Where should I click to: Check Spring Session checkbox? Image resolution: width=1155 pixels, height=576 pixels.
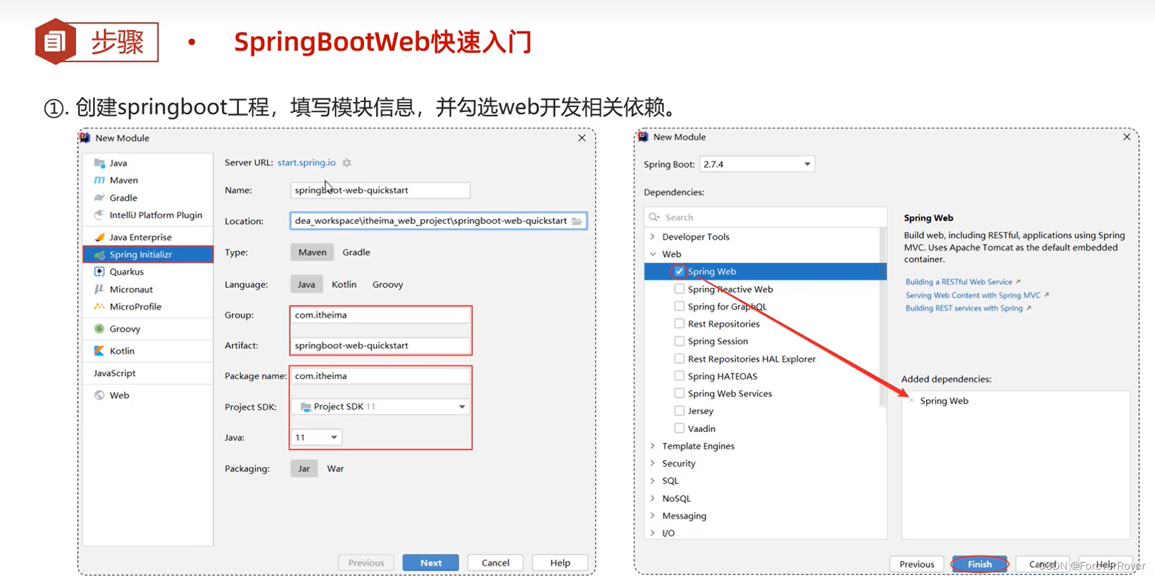pyautogui.click(x=679, y=341)
